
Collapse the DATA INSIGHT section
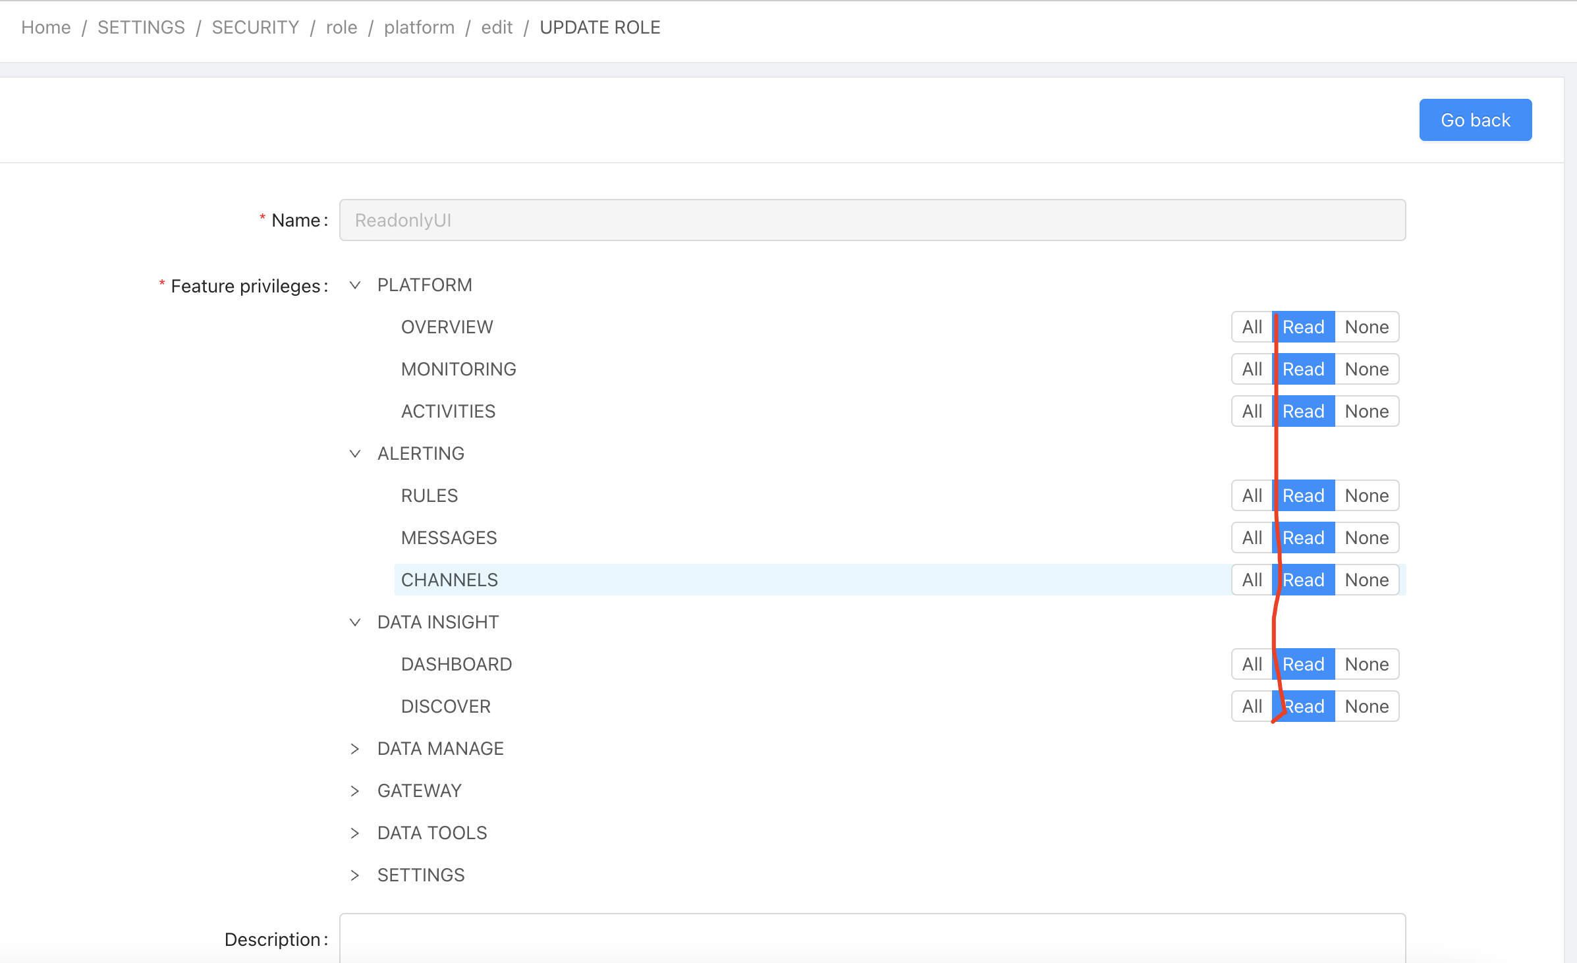click(356, 622)
